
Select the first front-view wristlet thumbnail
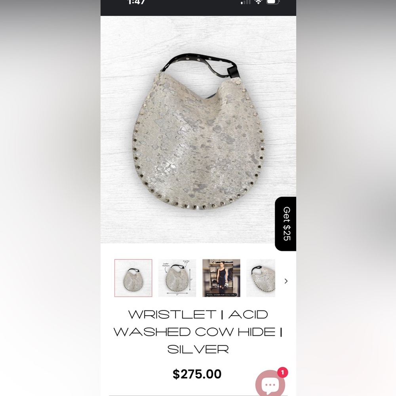point(133,278)
